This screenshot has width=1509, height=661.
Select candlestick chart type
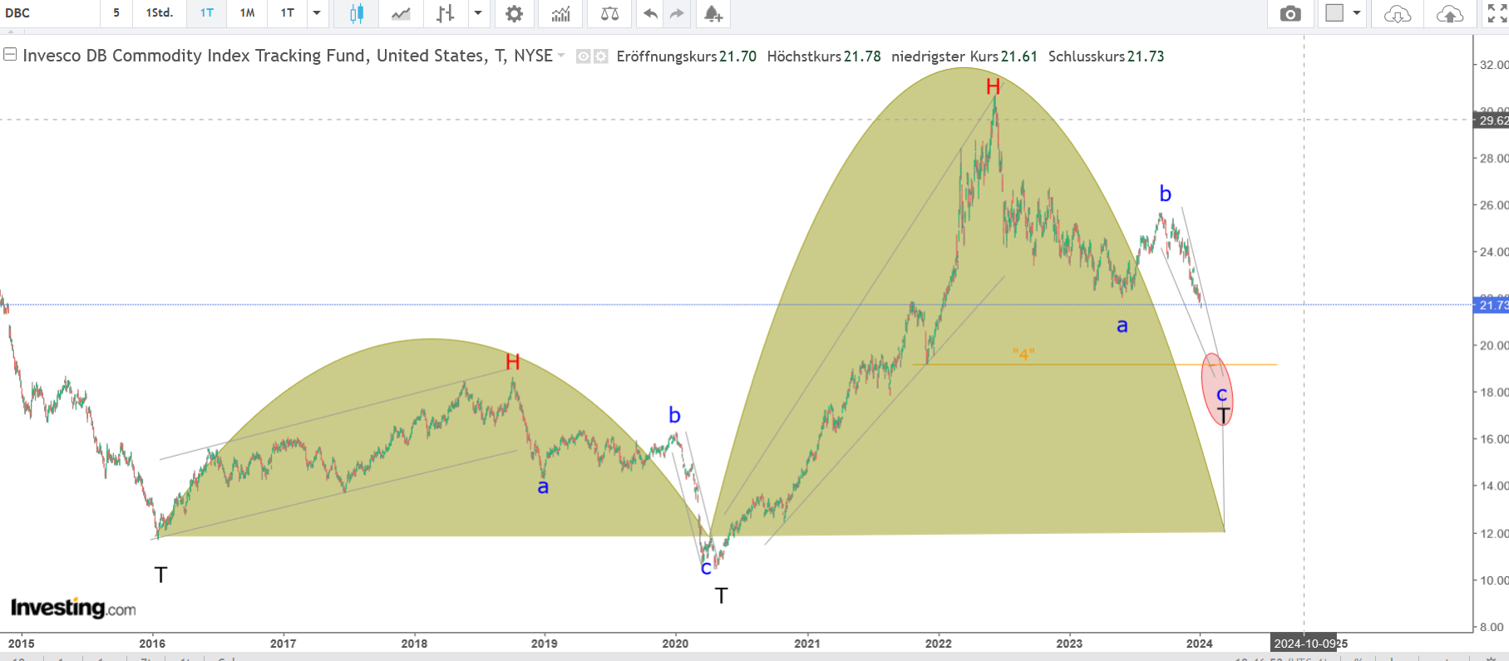[357, 13]
